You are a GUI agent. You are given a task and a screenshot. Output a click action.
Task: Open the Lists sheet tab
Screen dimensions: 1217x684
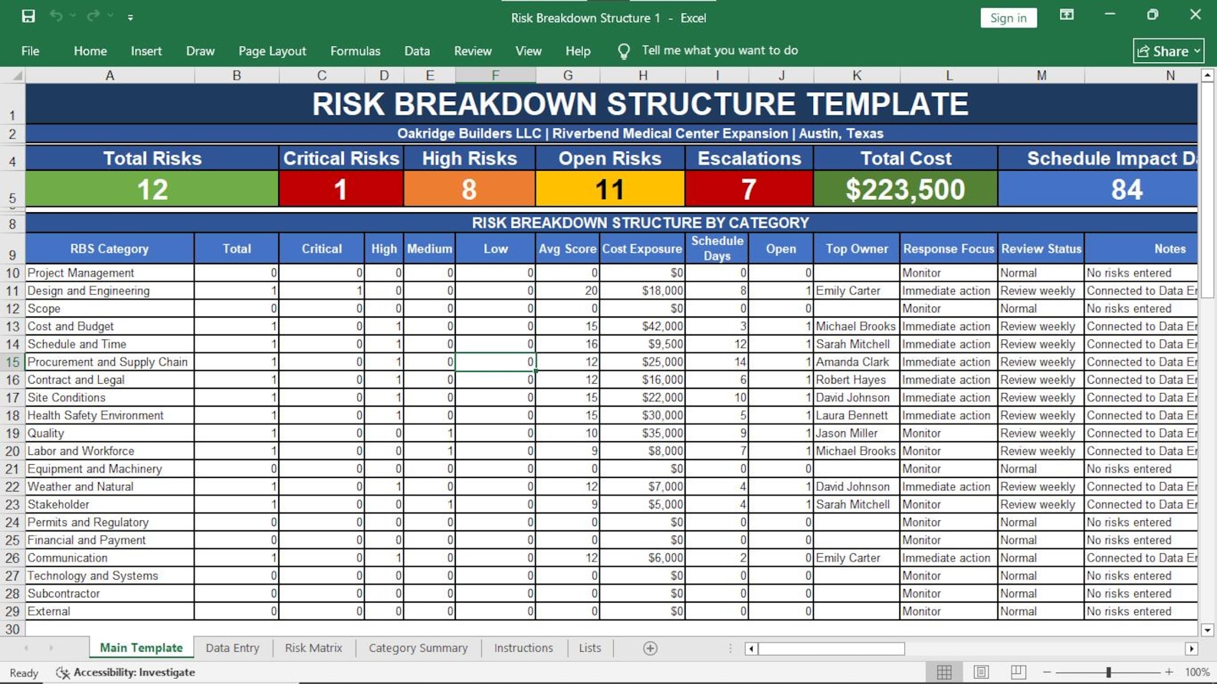[x=589, y=648]
